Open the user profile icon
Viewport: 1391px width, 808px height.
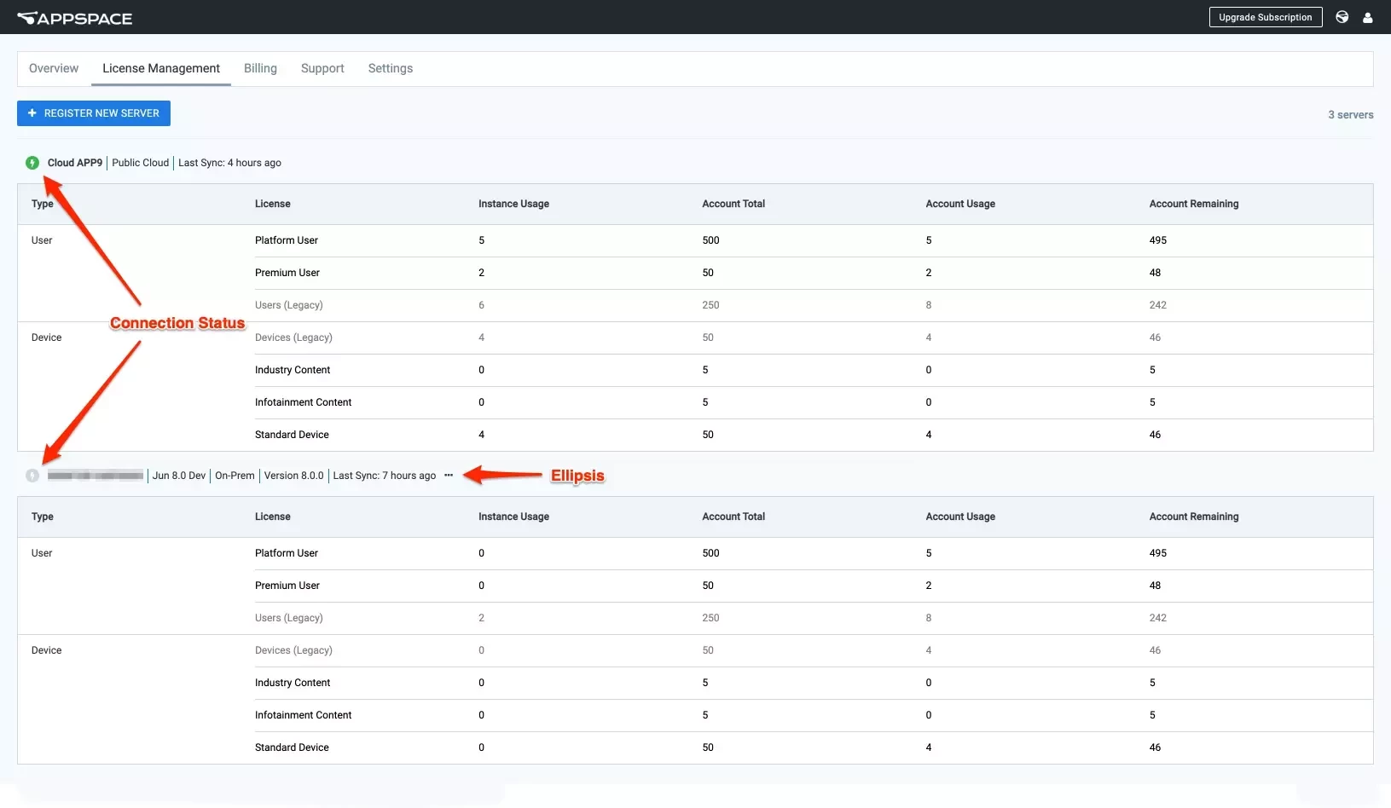1367,17
